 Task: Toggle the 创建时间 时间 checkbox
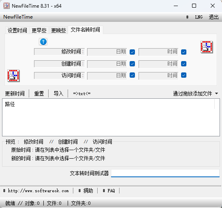click(x=184, y=64)
